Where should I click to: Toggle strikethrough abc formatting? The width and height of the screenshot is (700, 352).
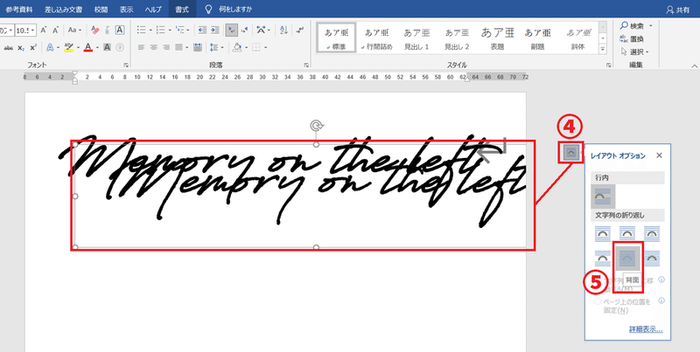8,47
